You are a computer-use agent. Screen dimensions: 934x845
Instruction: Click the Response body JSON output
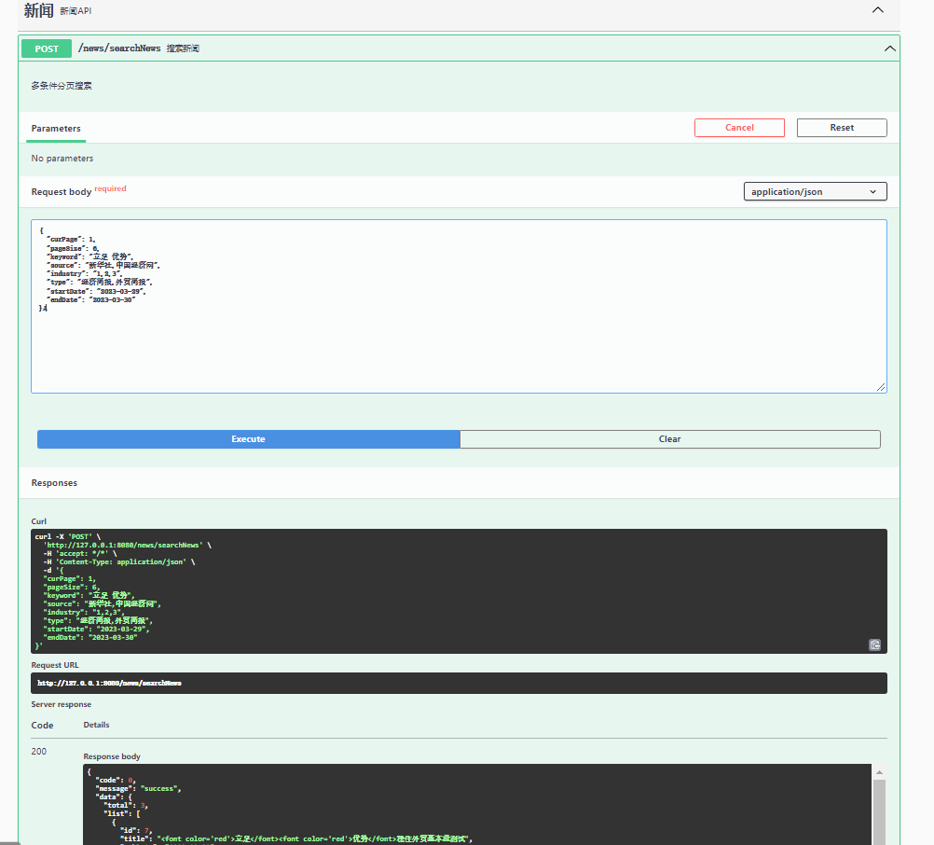(475, 804)
